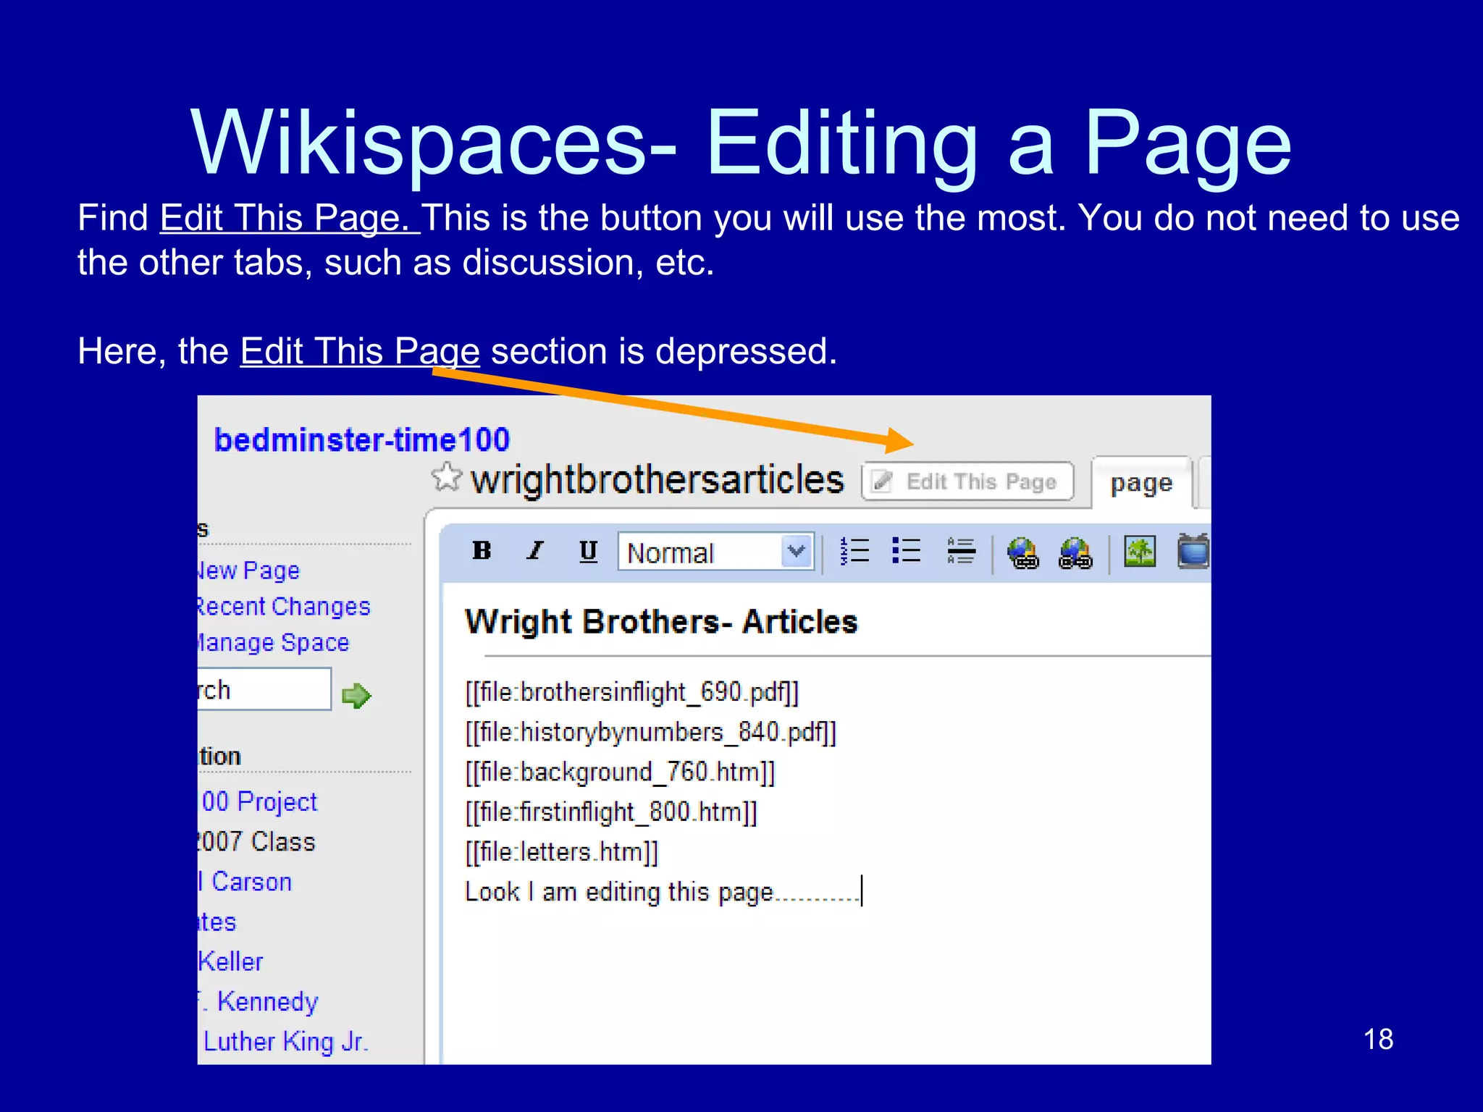The width and height of the screenshot is (1483, 1112).
Task: Click the letters.htm file line
Action: [562, 851]
